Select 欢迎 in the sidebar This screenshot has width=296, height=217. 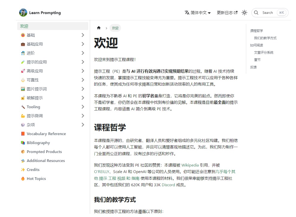click(25, 26)
